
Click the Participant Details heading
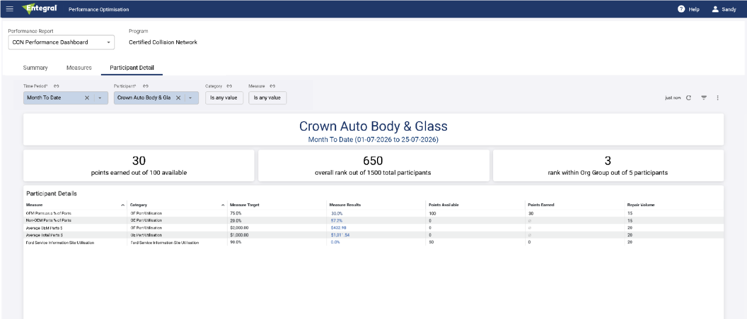pos(51,193)
